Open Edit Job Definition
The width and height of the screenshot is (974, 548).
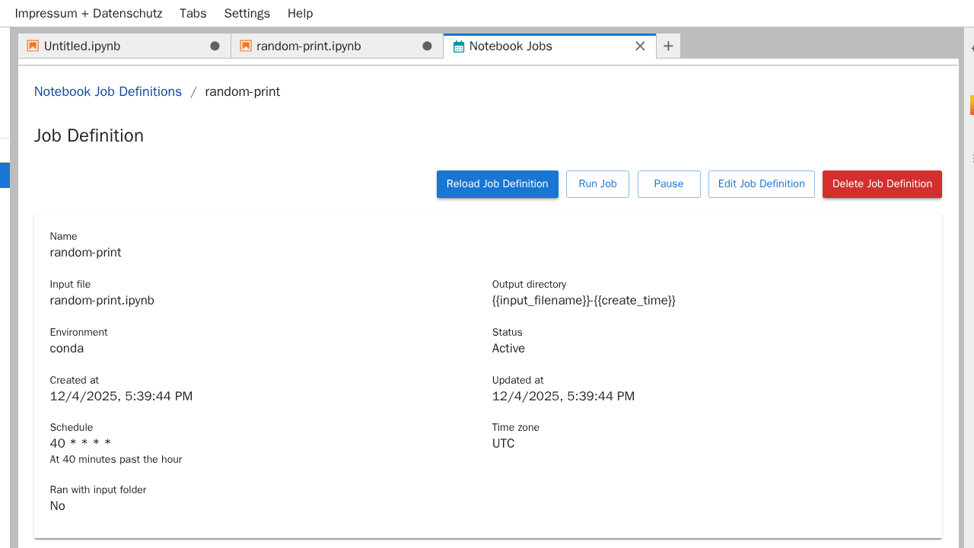pyautogui.click(x=761, y=183)
